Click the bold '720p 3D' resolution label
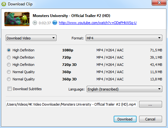The image size is (168, 128). (x=69, y=65)
